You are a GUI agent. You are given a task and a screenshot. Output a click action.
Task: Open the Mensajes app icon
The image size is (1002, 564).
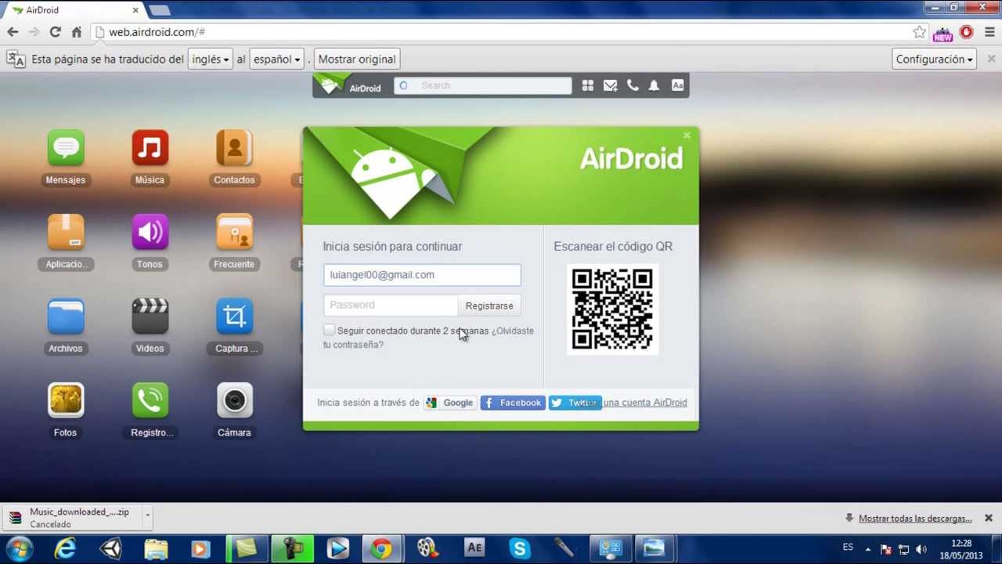[66, 148]
